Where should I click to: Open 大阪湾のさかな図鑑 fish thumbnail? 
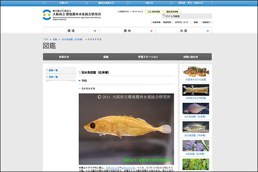point(196,71)
